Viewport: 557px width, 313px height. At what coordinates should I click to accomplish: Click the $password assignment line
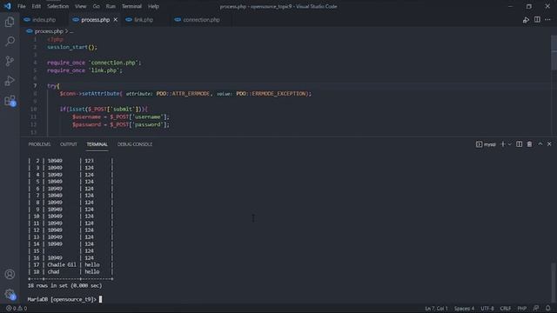click(121, 124)
